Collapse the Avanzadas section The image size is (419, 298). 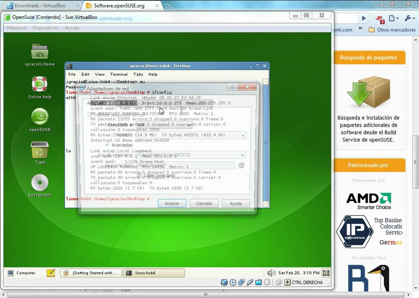click(107, 145)
